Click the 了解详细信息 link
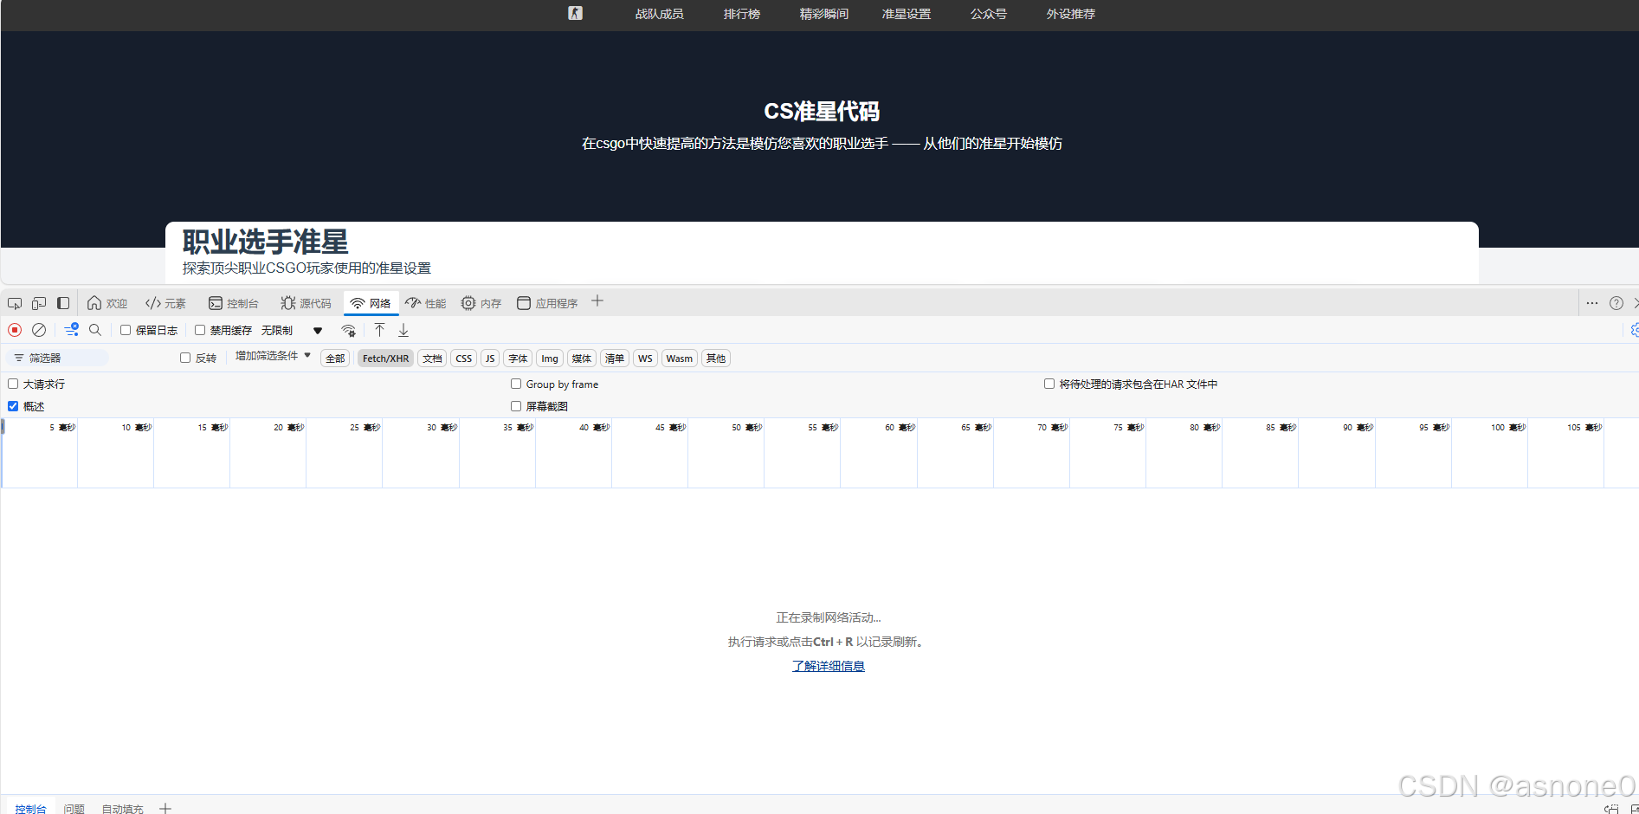This screenshot has height=814, width=1639. [829, 666]
